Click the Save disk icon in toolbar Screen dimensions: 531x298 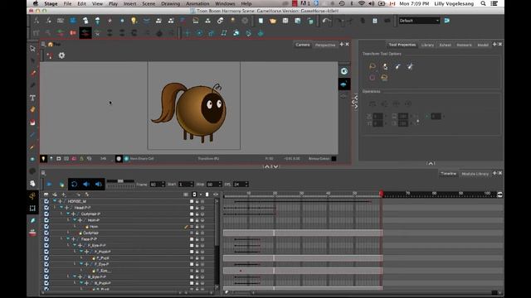click(285, 21)
